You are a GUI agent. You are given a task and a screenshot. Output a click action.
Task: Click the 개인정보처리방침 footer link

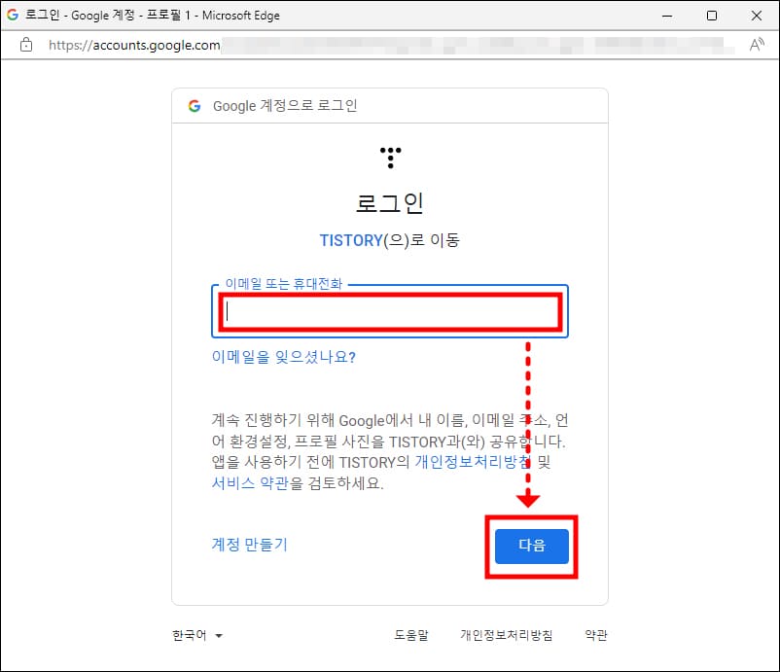(x=505, y=634)
